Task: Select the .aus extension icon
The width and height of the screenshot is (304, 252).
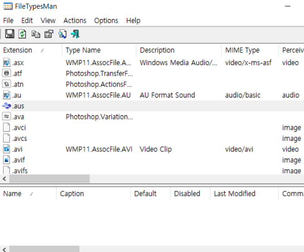Action: click(x=6, y=106)
